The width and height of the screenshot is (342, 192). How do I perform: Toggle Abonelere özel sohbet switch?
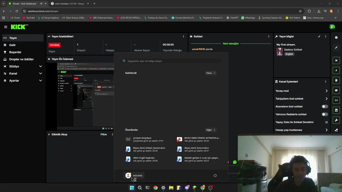point(325,106)
